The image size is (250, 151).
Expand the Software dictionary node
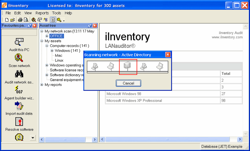[47, 75]
